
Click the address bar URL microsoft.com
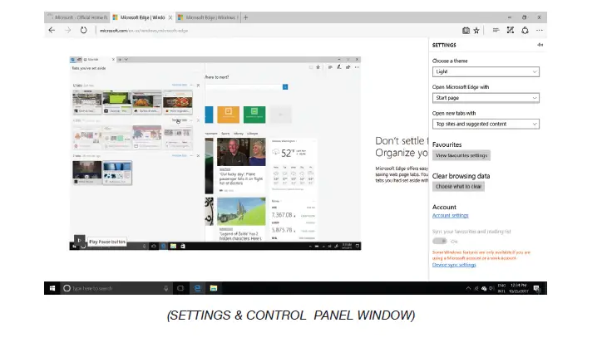click(144, 31)
